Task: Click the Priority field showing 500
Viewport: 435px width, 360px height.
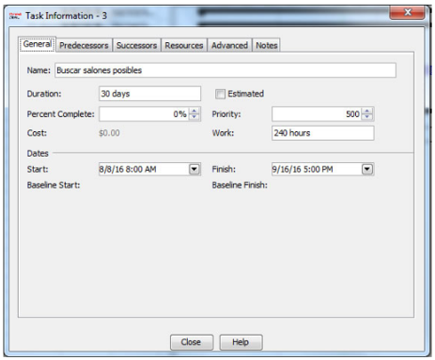Action: click(x=317, y=114)
